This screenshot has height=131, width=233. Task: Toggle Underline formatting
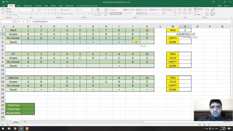click(x=26, y=13)
